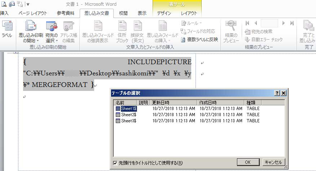Click the Sheet1$ table icon in list
Viewport: 316px width, 171px height.
pyautogui.click(x=118, y=109)
